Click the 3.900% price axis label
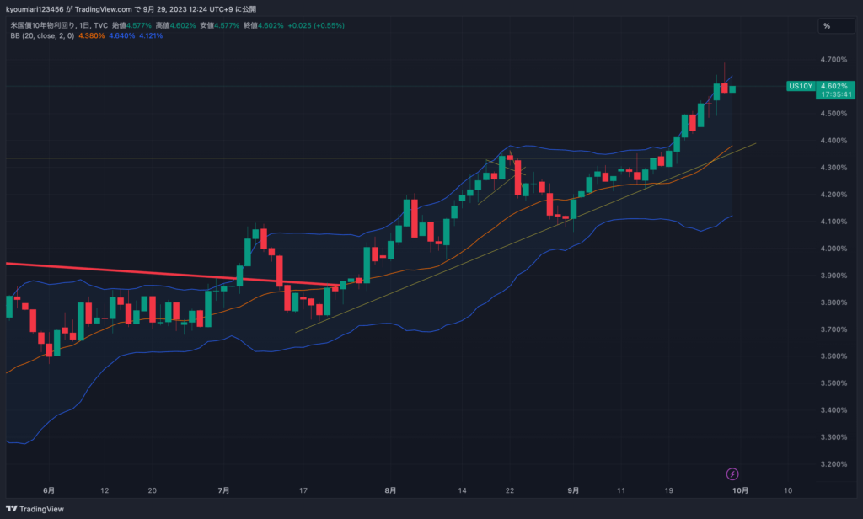The image size is (863, 519). coord(834,276)
